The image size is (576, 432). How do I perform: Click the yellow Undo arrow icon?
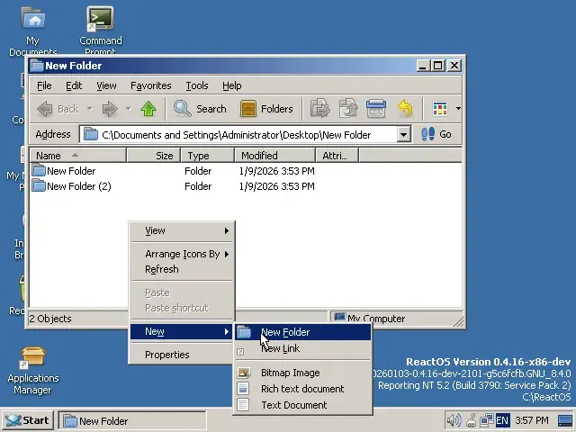click(405, 109)
